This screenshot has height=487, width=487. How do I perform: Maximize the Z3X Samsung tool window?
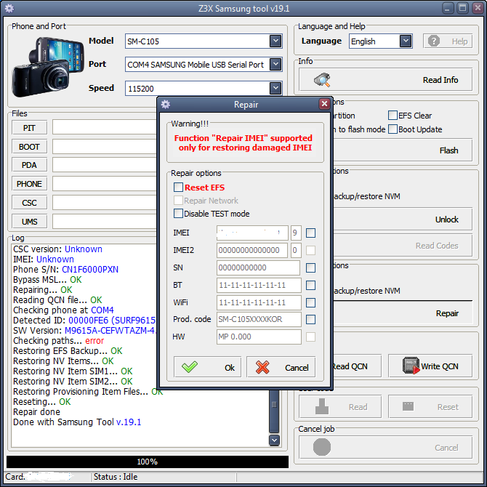pyautogui.click(x=462, y=9)
